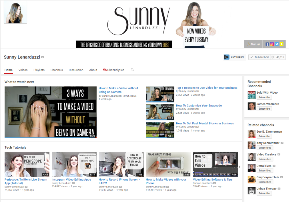Switch to the Videos tab
The image size is (289, 202).
coord(23,70)
